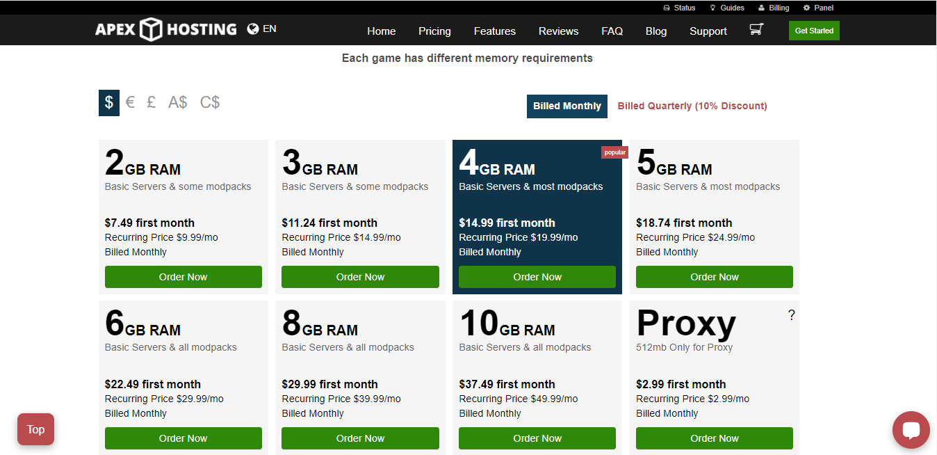Click the globe EN language selector

pos(262,29)
